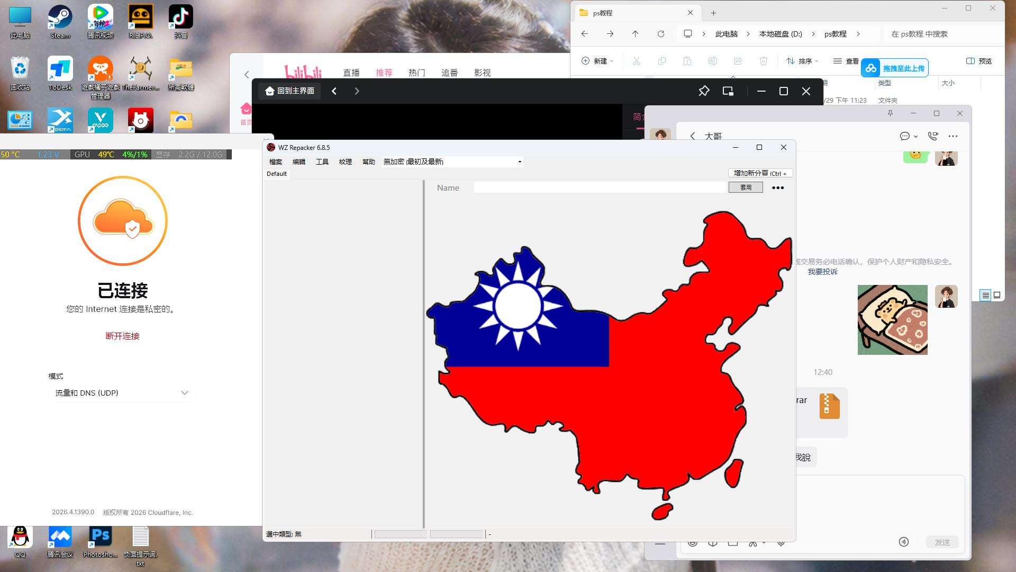Click the 类型 column header in File Explorer

tap(885, 83)
